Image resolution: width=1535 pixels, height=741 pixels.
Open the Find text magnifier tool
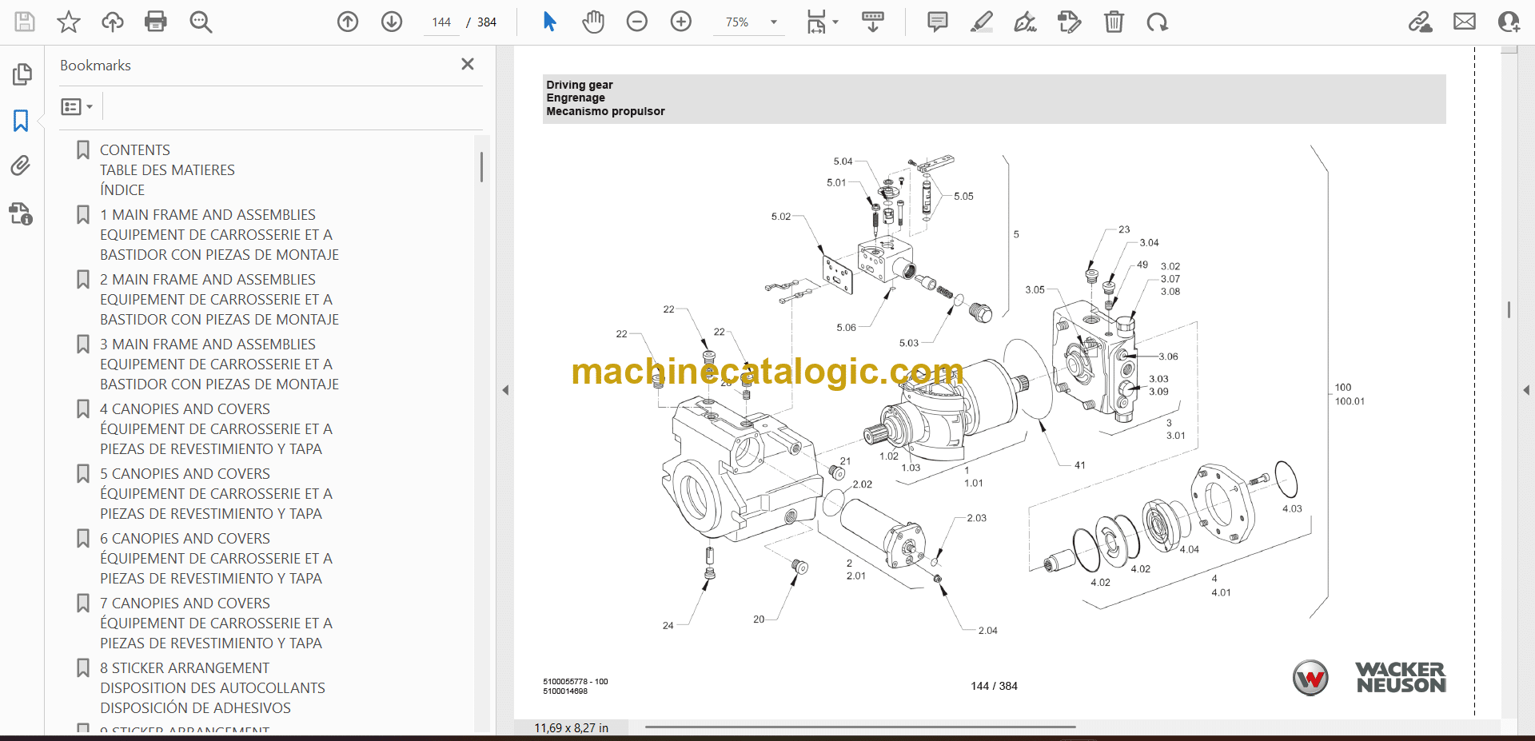point(201,22)
